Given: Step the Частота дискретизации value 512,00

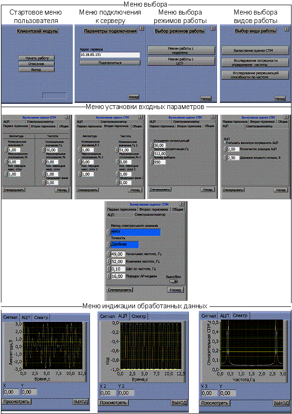Looking at the screenshot, I should [x=152, y=153].
